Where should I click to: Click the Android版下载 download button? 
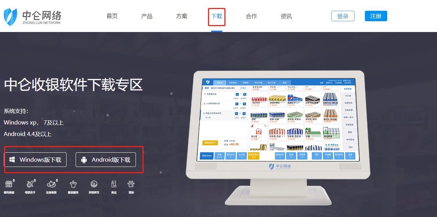[x=106, y=159]
